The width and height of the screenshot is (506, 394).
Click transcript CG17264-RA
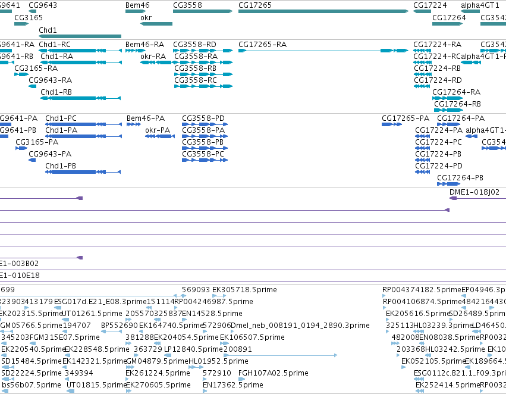tap(456, 92)
